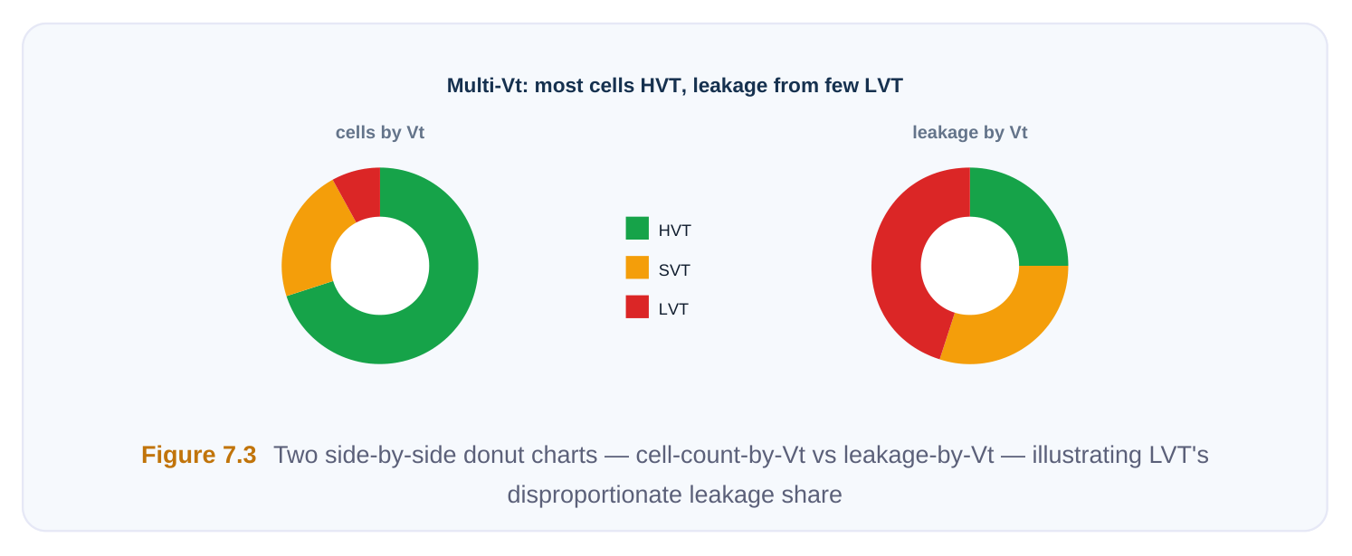1352x556 pixels.
Task: Toggle the LVT legend label
Action: click(673, 309)
